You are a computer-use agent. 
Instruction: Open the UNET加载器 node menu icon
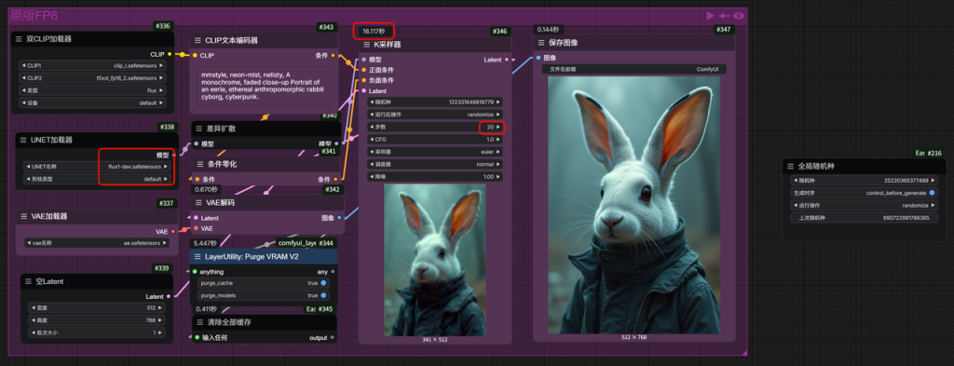pyautogui.click(x=23, y=140)
